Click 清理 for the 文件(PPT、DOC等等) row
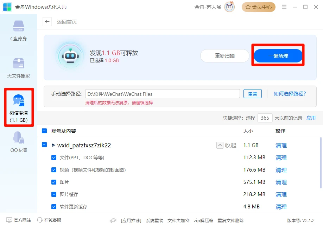The height and width of the screenshot is (227, 323). click(281, 158)
